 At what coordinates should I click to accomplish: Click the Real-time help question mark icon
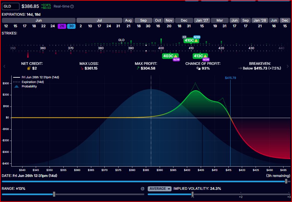coord(72,6)
